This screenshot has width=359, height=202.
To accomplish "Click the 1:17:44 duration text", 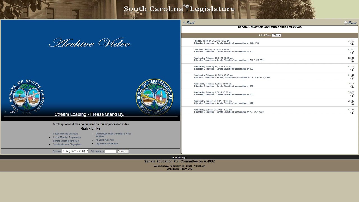I will click(351, 110).
